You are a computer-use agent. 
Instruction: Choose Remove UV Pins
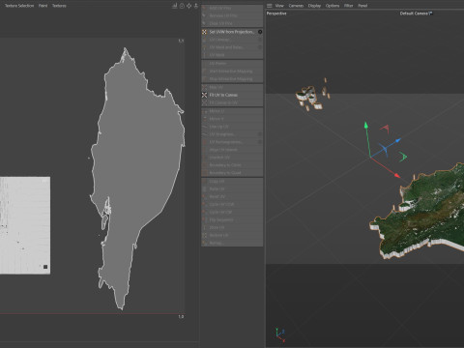232,15
